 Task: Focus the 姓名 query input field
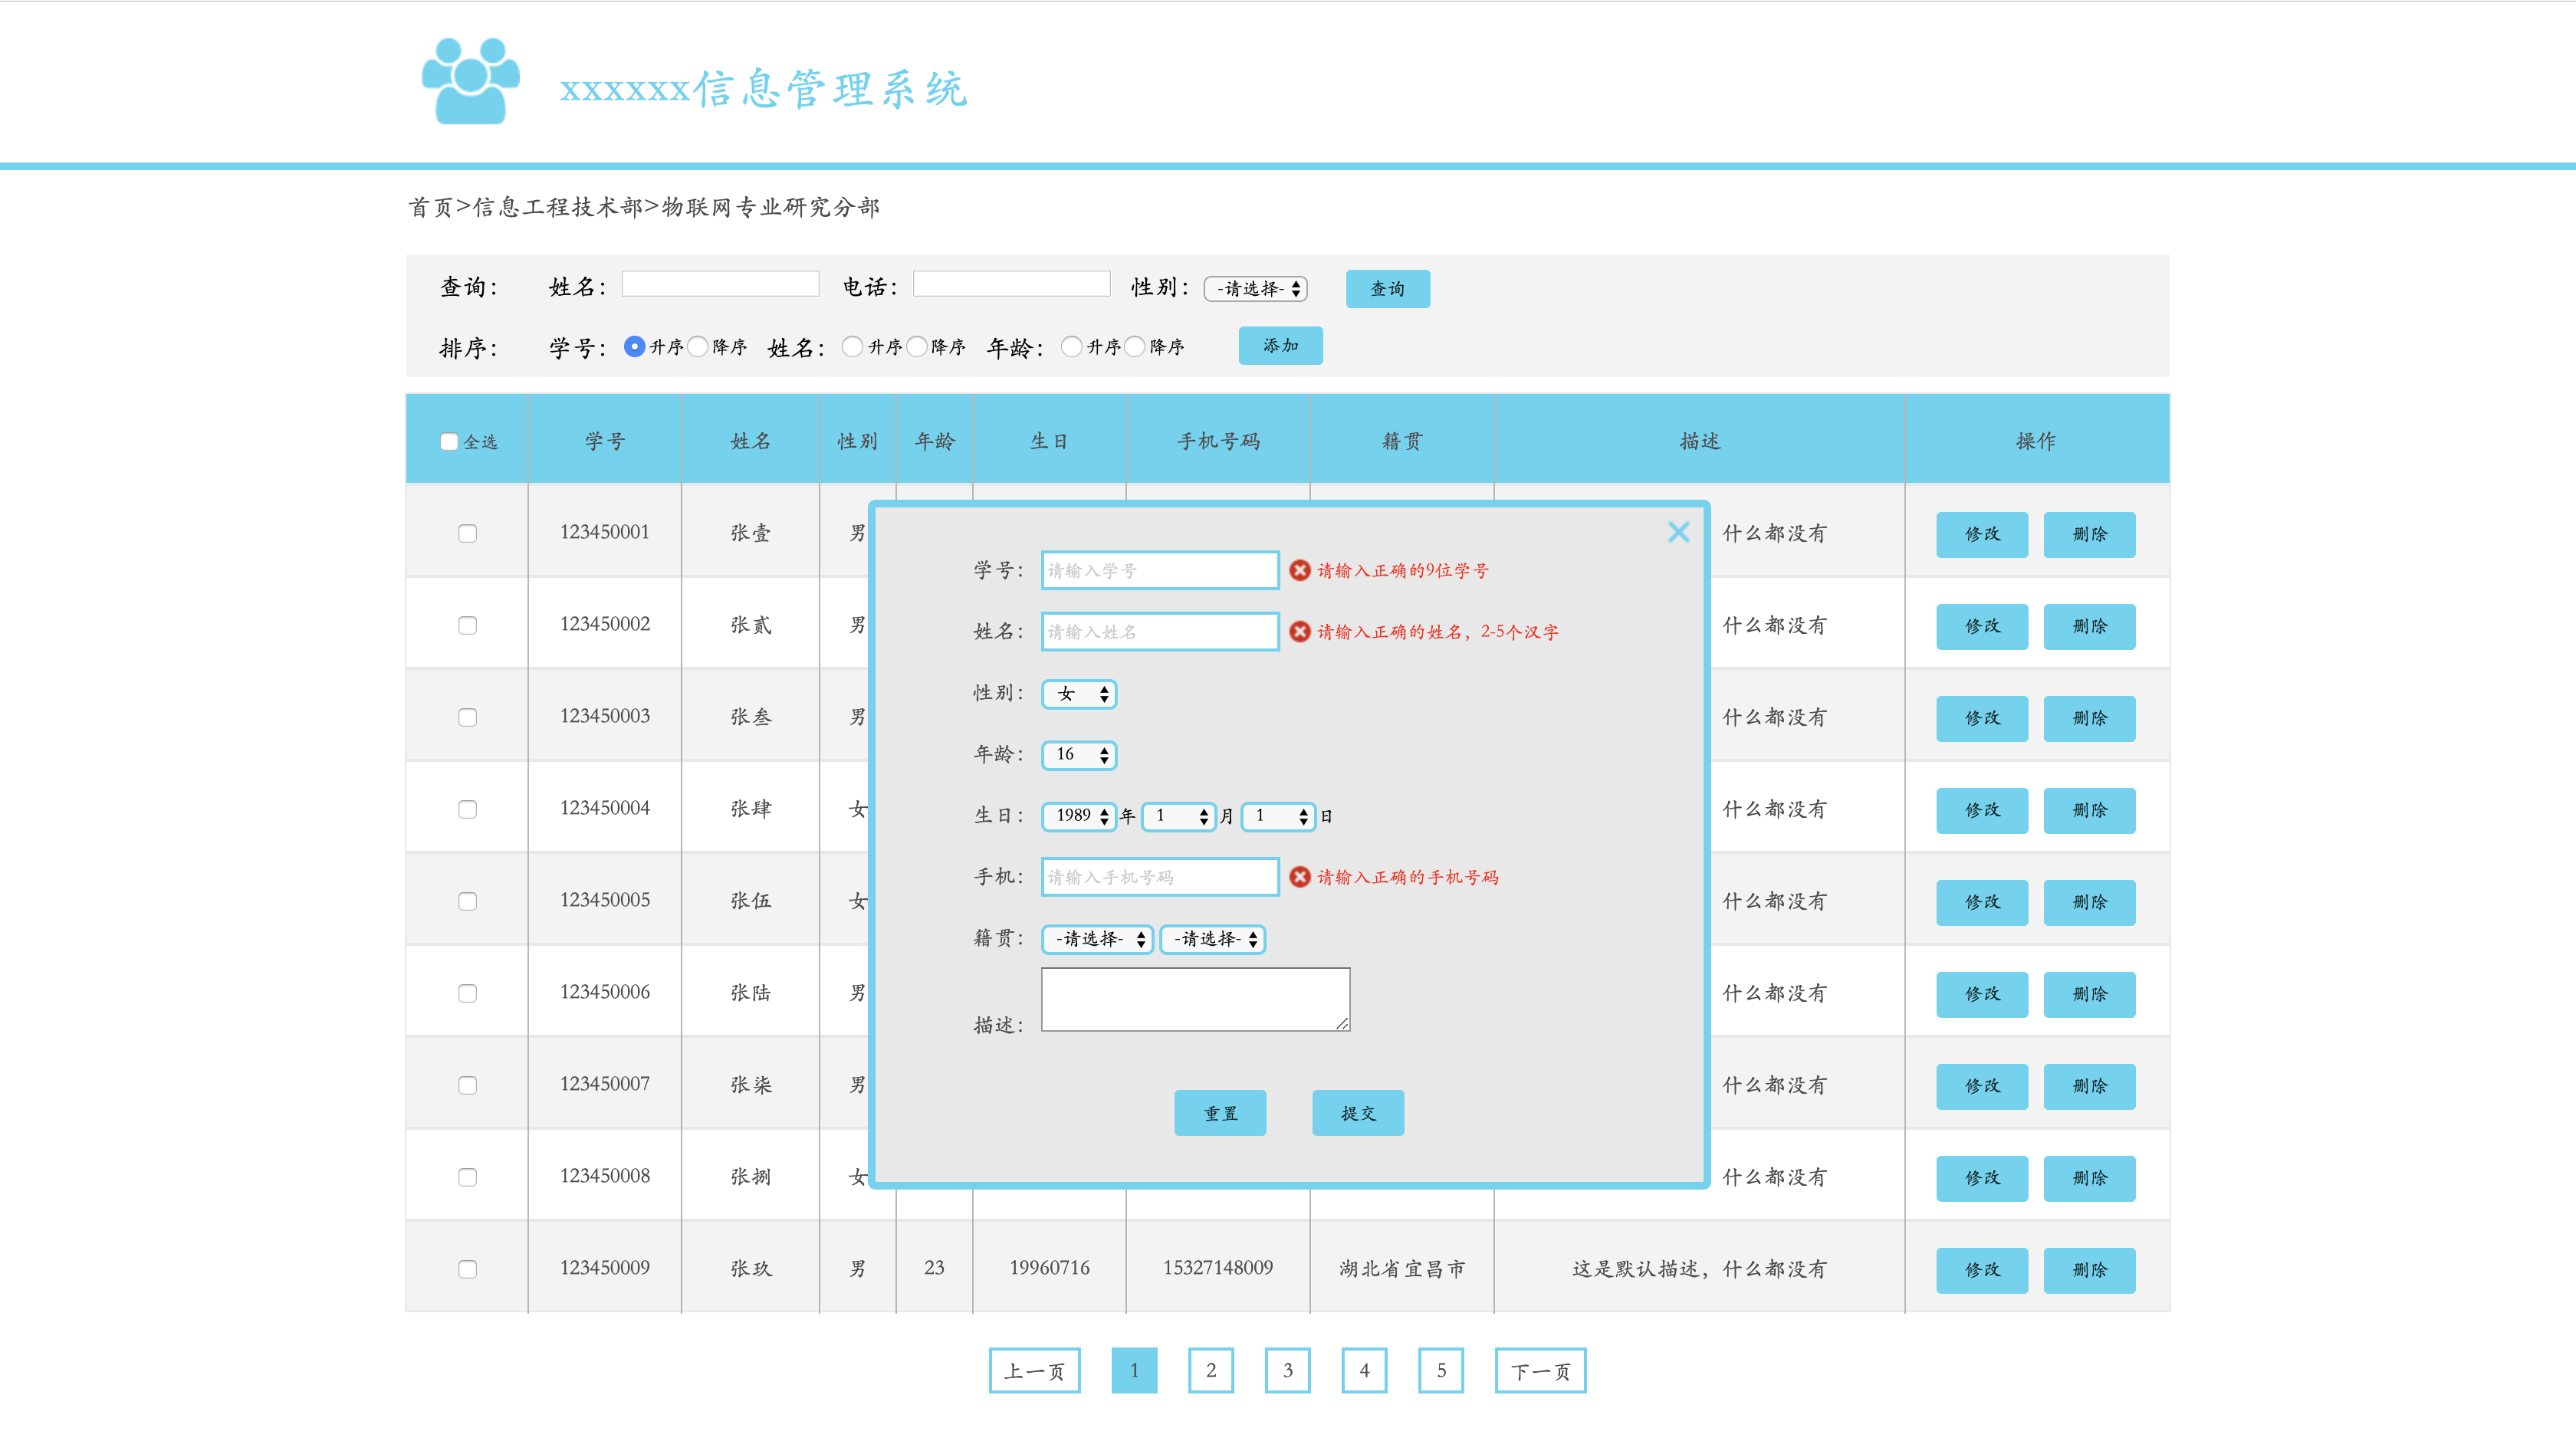click(720, 284)
